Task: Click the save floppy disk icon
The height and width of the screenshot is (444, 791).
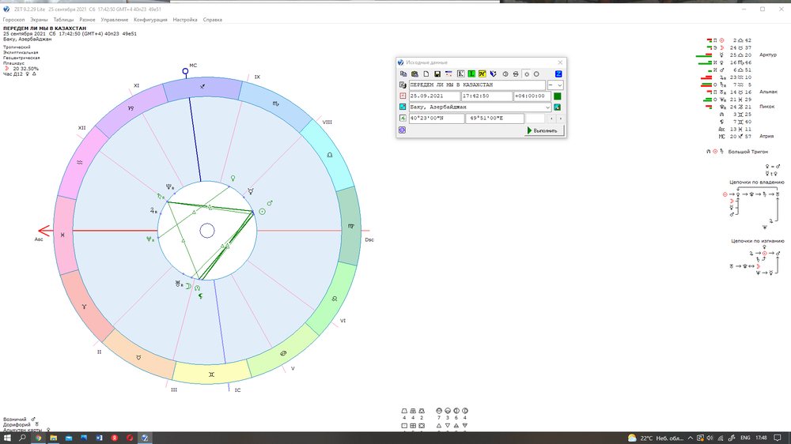Action: (437, 74)
